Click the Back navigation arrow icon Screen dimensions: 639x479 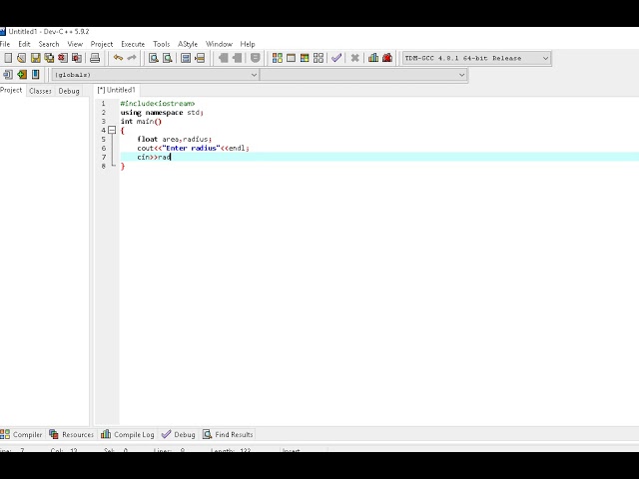click(223, 58)
